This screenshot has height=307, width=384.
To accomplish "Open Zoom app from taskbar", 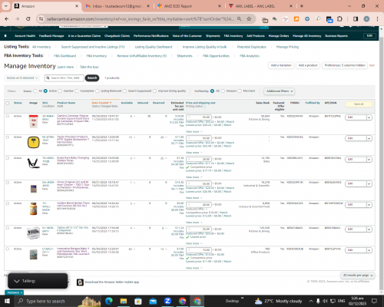I will (167, 301).
